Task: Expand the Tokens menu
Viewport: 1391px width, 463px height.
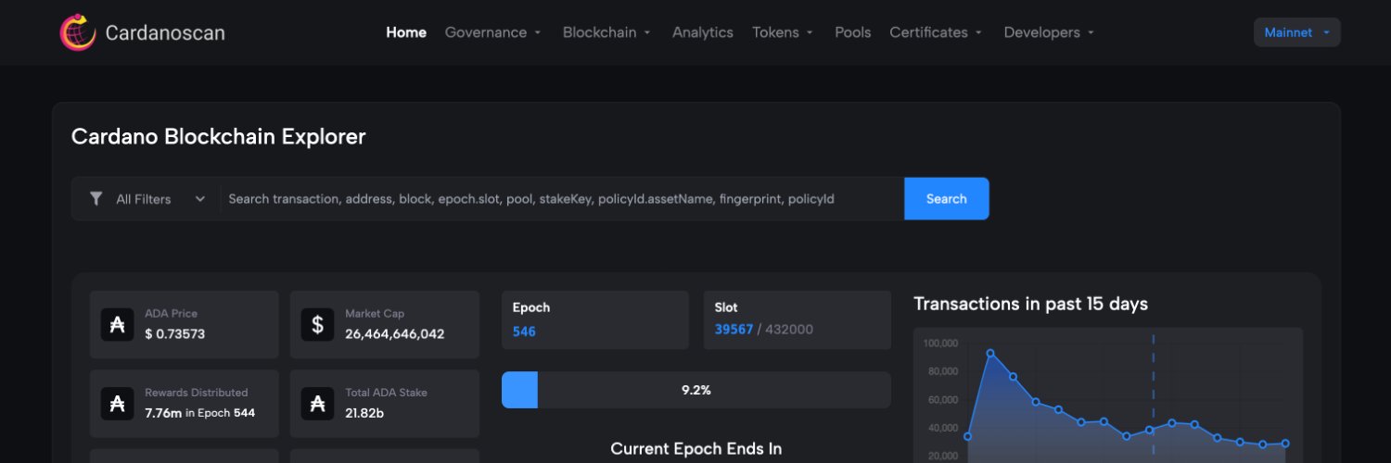Action: click(x=783, y=32)
